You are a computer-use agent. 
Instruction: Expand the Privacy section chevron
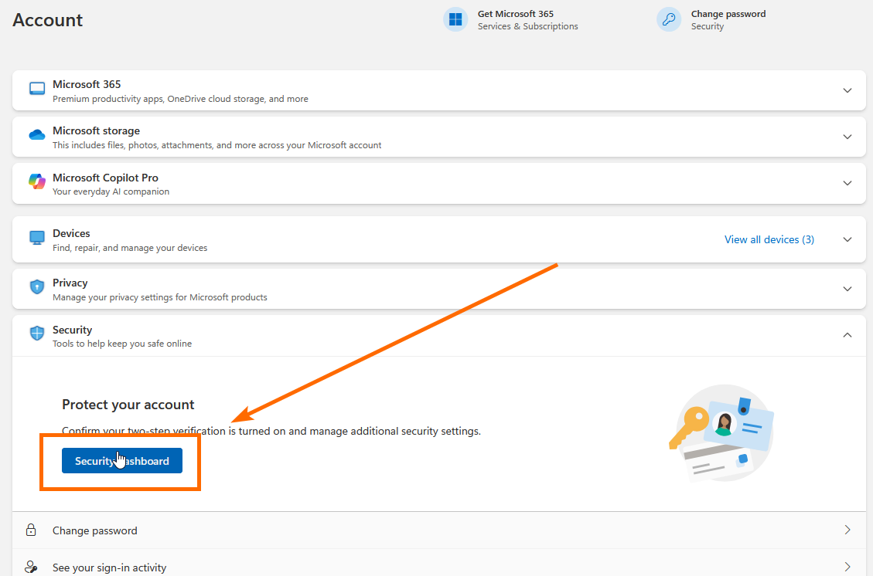(x=847, y=289)
